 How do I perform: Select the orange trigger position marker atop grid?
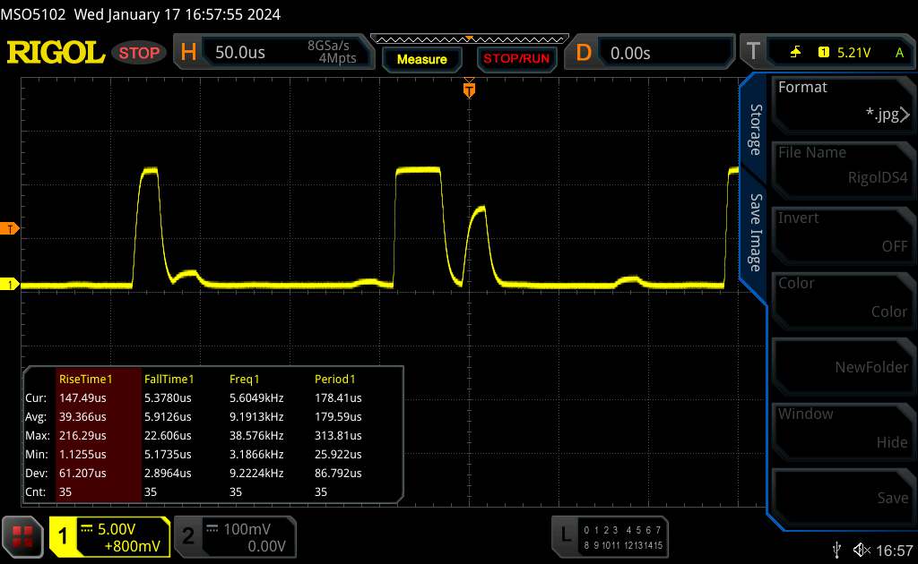[469, 90]
